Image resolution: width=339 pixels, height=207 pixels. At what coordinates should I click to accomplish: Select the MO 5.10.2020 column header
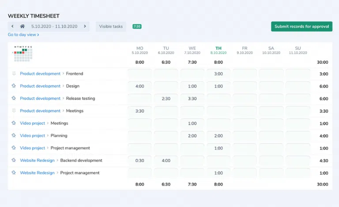139,50
